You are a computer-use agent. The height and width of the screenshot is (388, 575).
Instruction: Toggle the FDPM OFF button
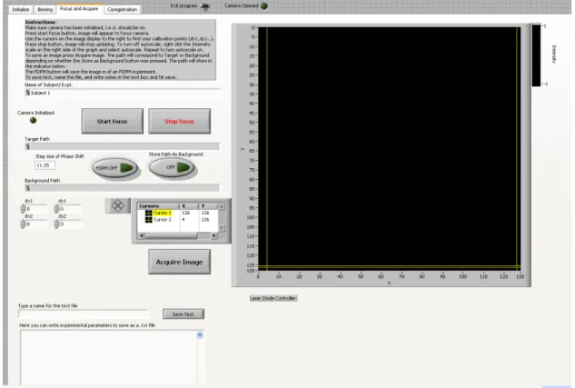point(114,168)
